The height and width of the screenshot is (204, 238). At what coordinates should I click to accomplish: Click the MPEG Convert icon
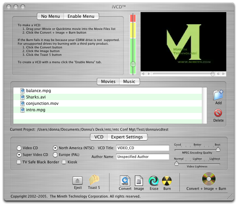click(125, 181)
